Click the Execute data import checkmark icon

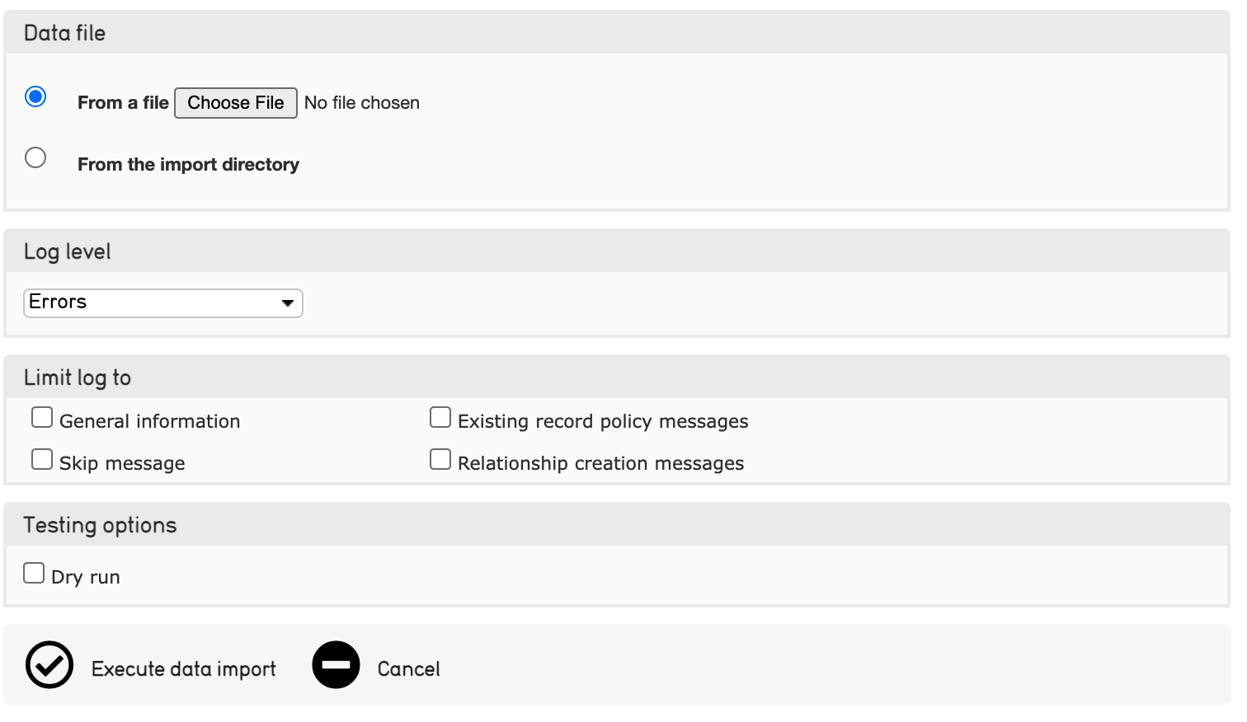coord(49,664)
